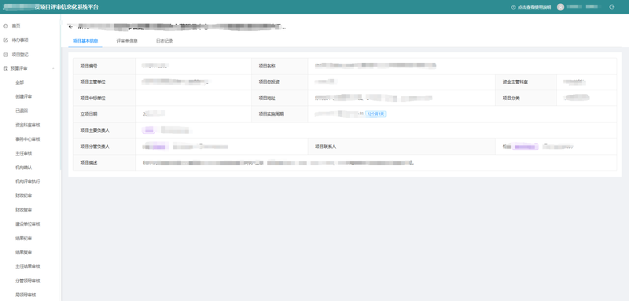Image resolution: width=629 pixels, height=301 pixels.
Task: Click the 预算评审 menu icon in sidebar
Action: [x=6, y=68]
